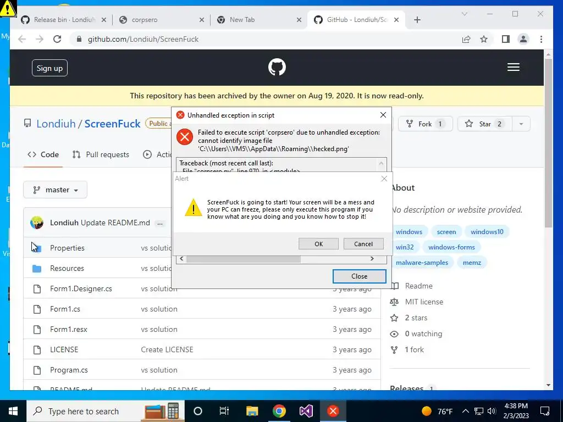The height and width of the screenshot is (422, 563).
Task: Fork the ScreenFuck repository
Action: [426, 124]
